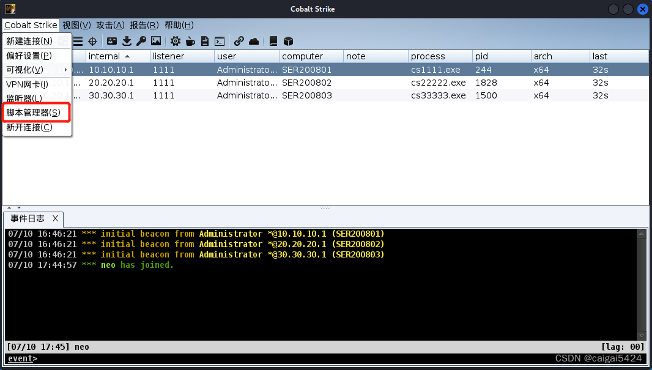
Task: Sort by the internal column header
Action: (x=117, y=56)
